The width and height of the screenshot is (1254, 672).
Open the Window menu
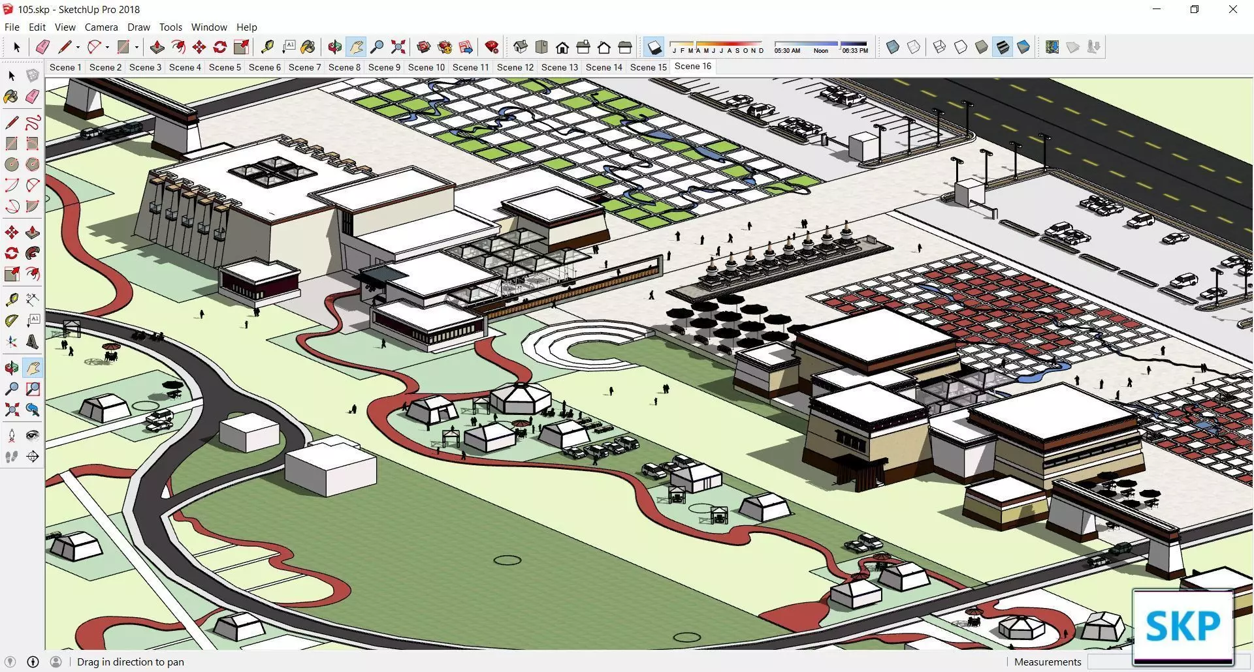tap(209, 27)
